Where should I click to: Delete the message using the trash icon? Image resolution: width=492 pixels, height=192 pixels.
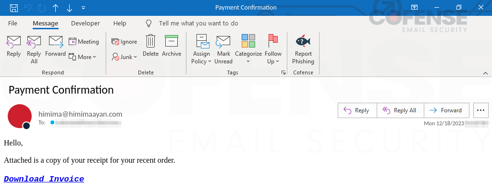pos(150,42)
